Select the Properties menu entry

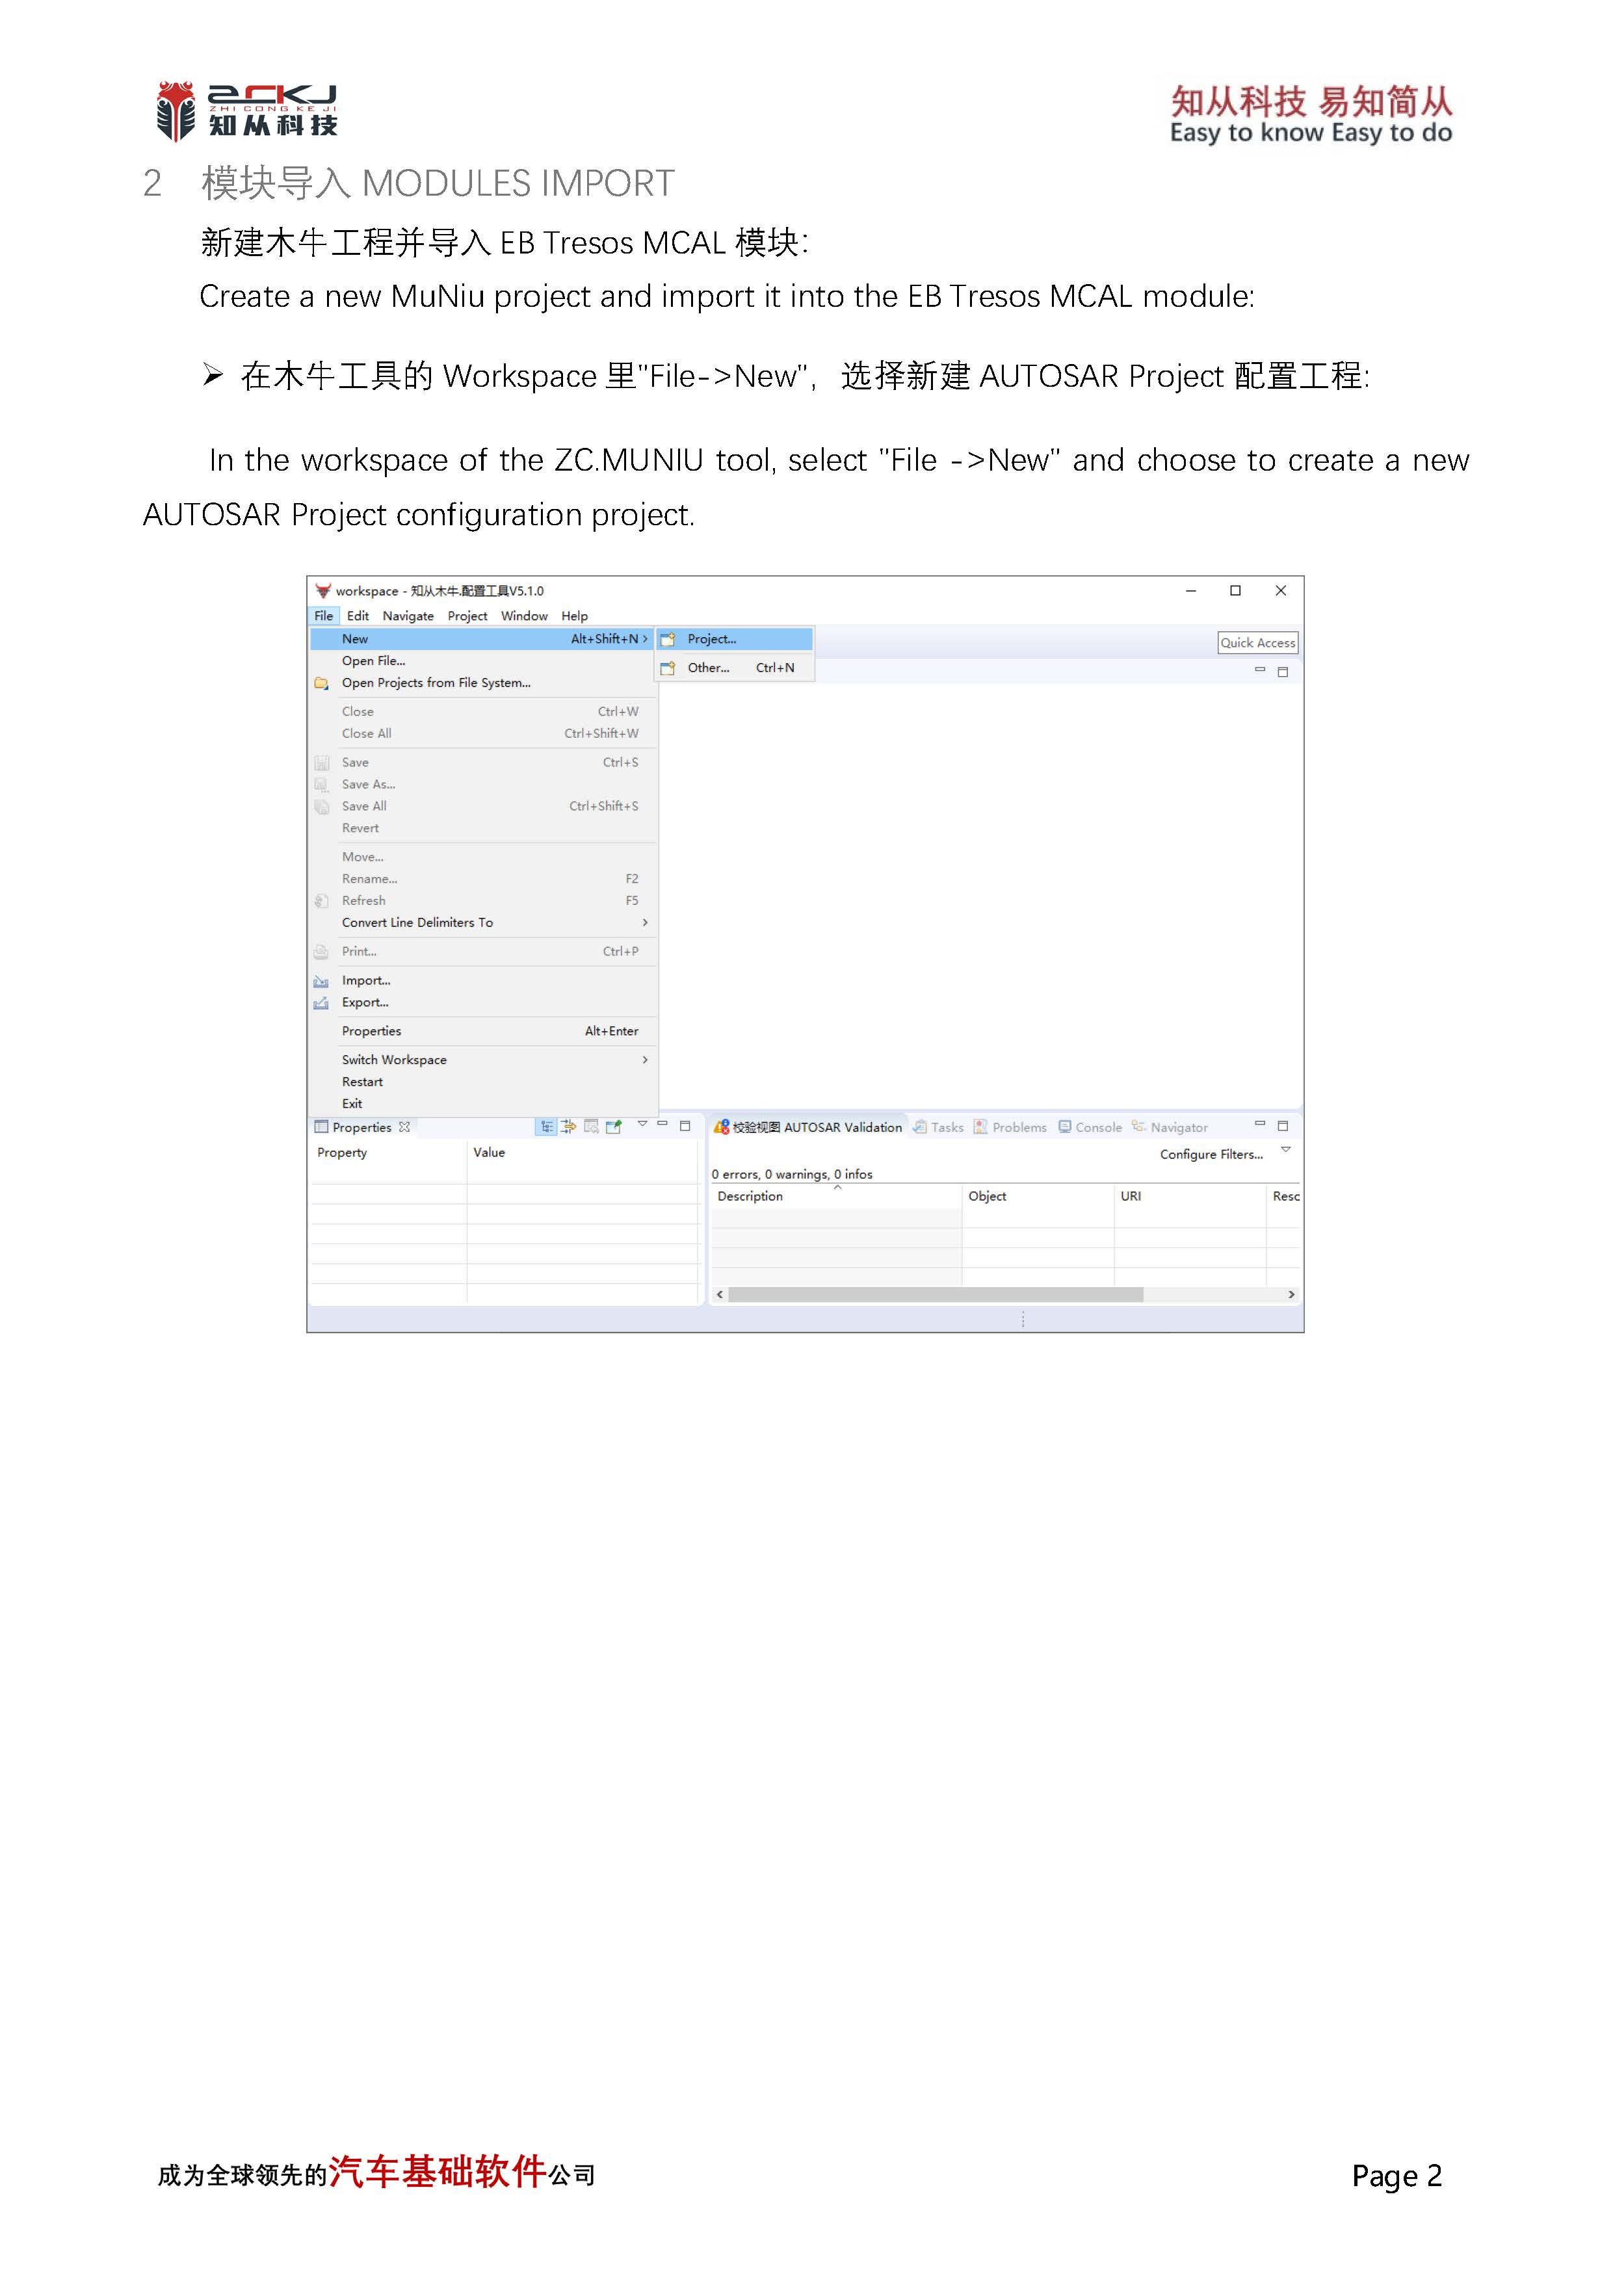(482, 1031)
